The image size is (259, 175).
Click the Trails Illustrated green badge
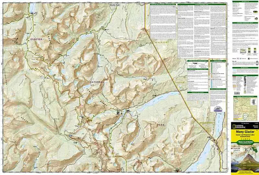pyautogui.click(x=245, y=142)
